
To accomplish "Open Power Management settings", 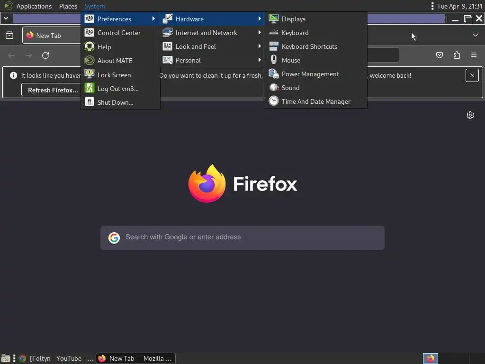I will [316, 74].
